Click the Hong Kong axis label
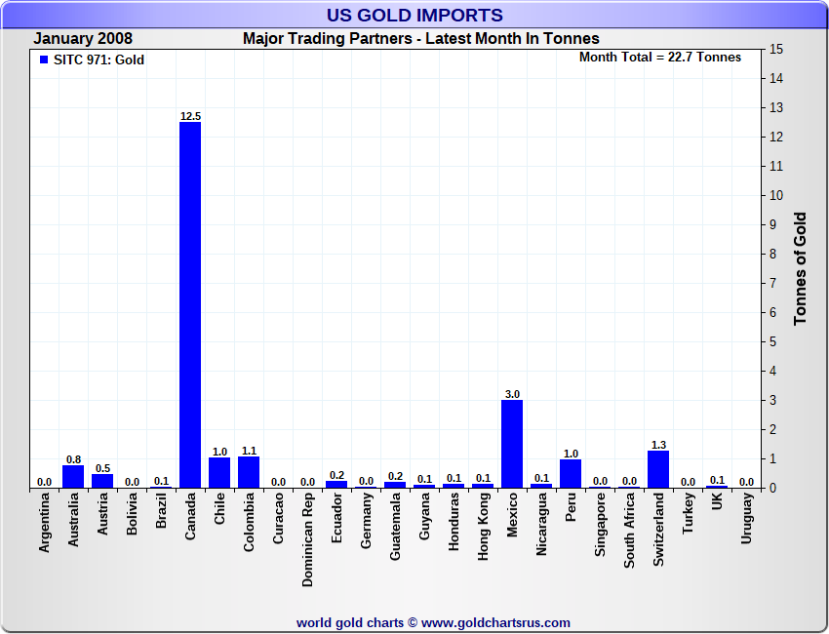Screen dimensions: 829x634 click(484, 525)
